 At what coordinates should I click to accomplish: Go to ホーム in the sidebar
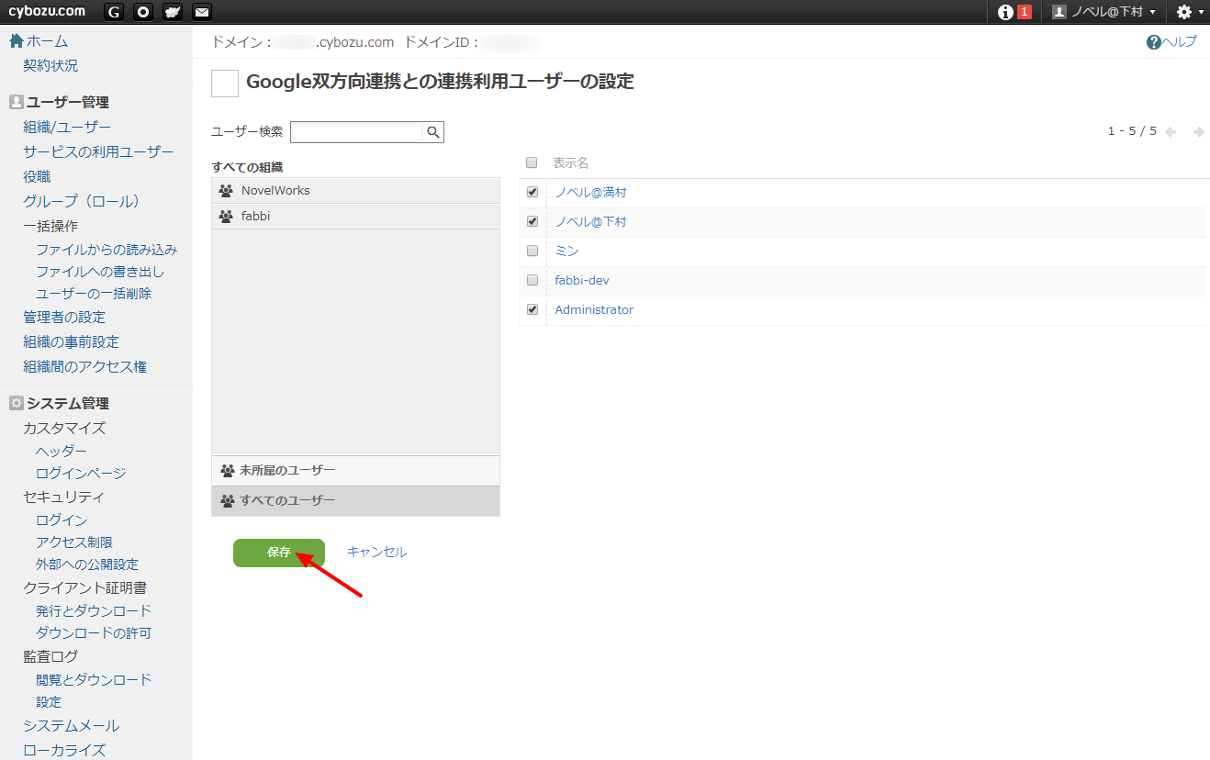pyautogui.click(x=39, y=41)
